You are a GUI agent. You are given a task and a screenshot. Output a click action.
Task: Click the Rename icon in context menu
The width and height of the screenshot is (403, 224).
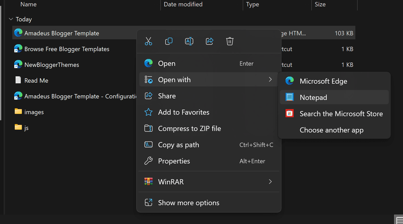(x=189, y=41)
